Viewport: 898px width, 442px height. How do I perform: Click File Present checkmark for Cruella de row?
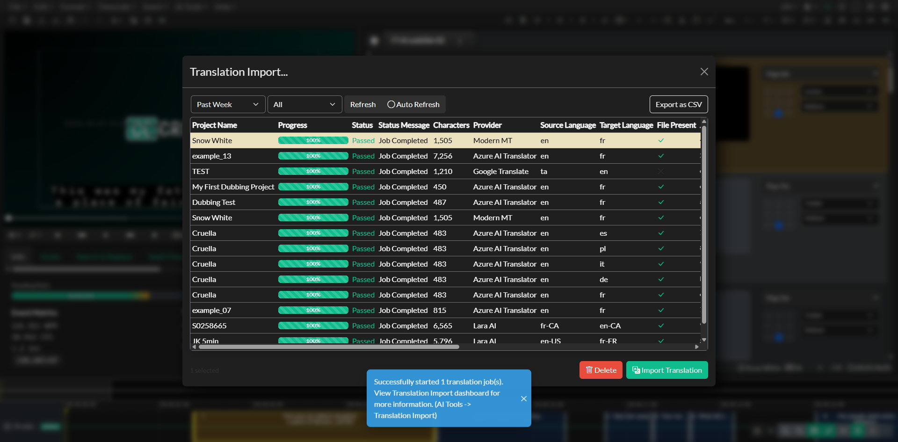pyautogui.click(x=661, y=279)
